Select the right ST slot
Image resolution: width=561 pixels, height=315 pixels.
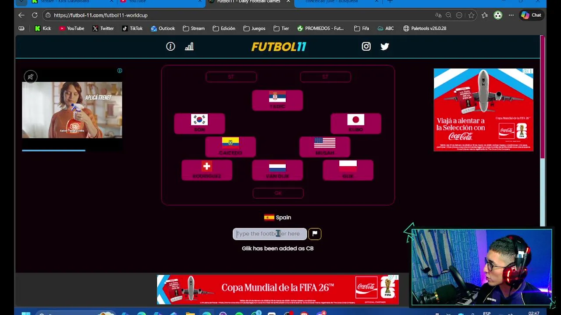(325, 77)
